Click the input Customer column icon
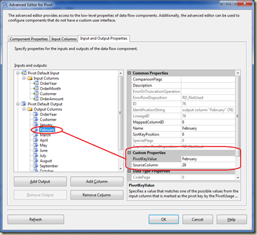The image size is (257, 235). tap(36, 94)
